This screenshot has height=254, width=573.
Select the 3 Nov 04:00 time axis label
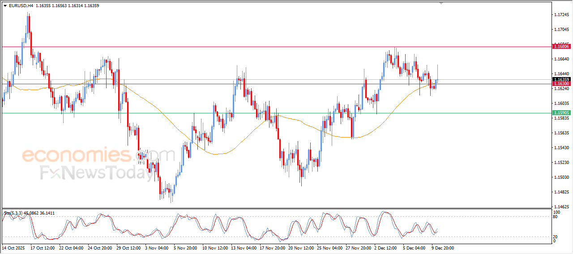point(156,247)
